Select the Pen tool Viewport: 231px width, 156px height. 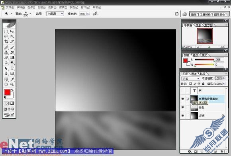6,73
